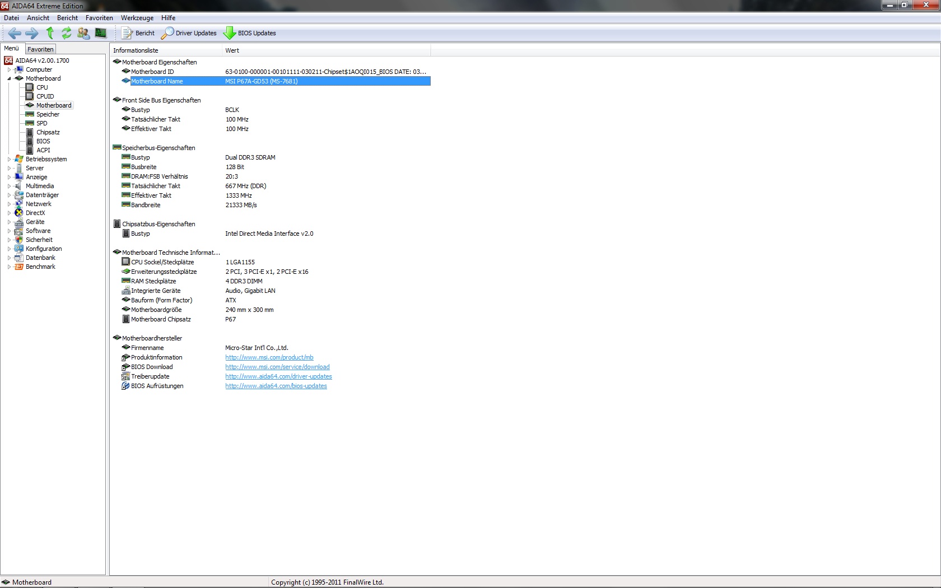Open the Favoriten menu

click(99, 18)
